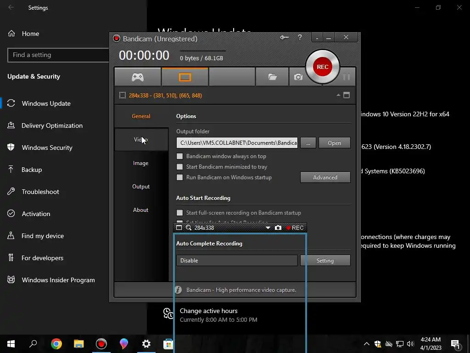The height and width of the screenshot is (353, 470).
Task: Open the Image tab in Bandicam
Action: point(141,163)
